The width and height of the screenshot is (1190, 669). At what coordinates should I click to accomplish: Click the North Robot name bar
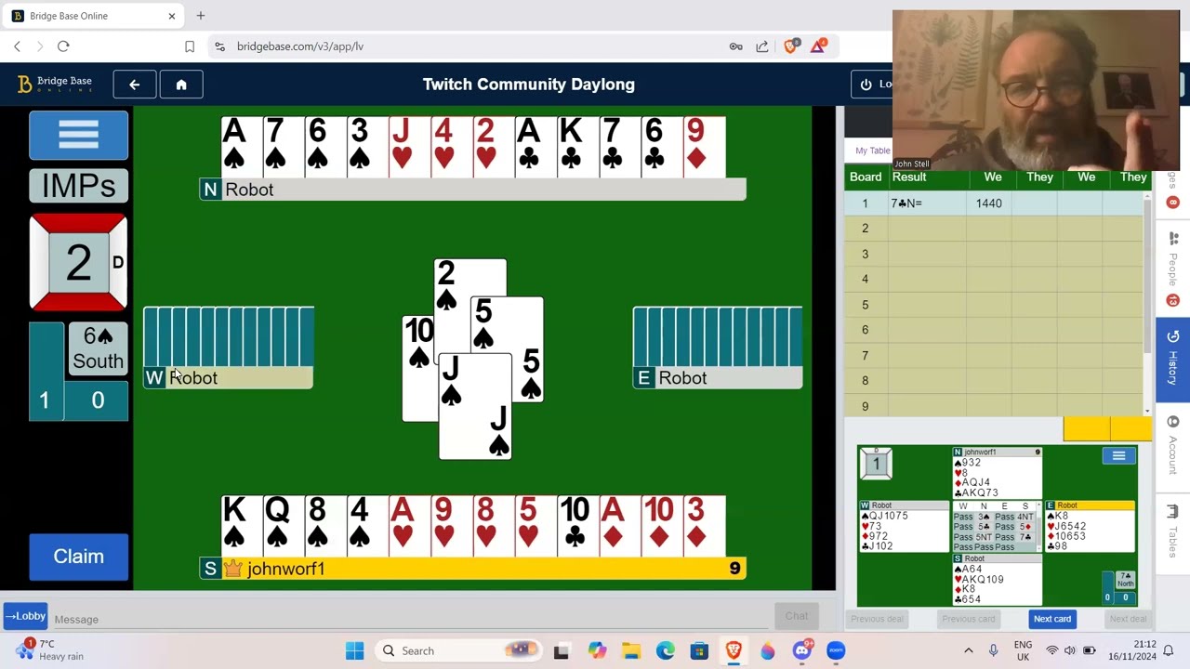(x=473, y=190)
